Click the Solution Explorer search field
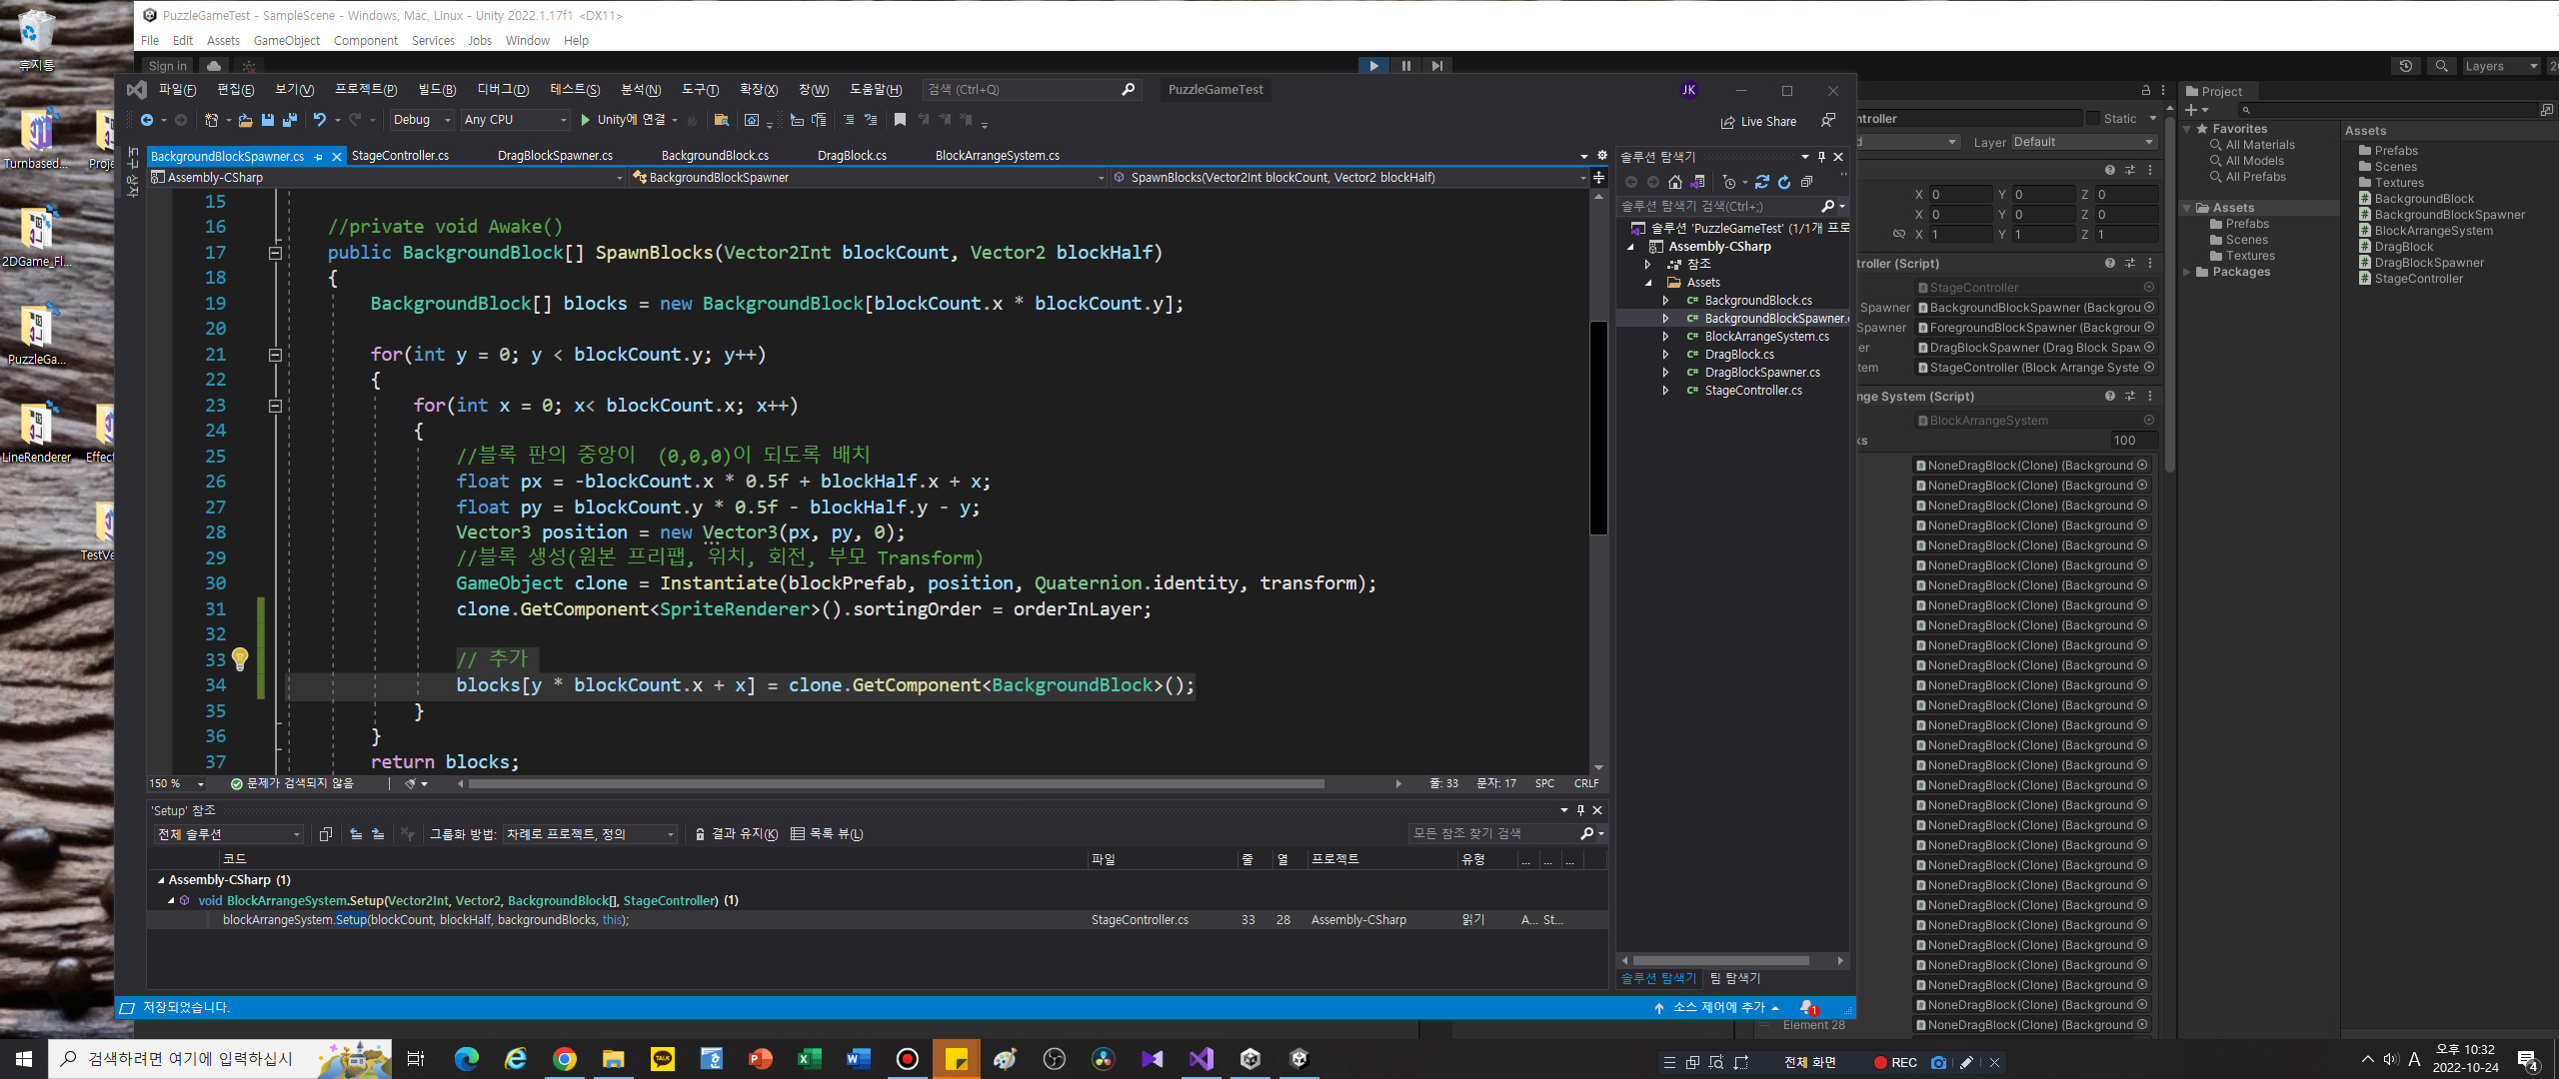Screen dimensions: 2559x1079 click(x=1719, y=207)
